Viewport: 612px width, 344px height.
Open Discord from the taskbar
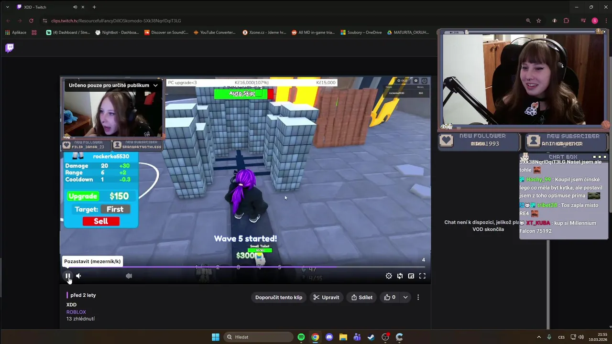[x=329, y=337]
